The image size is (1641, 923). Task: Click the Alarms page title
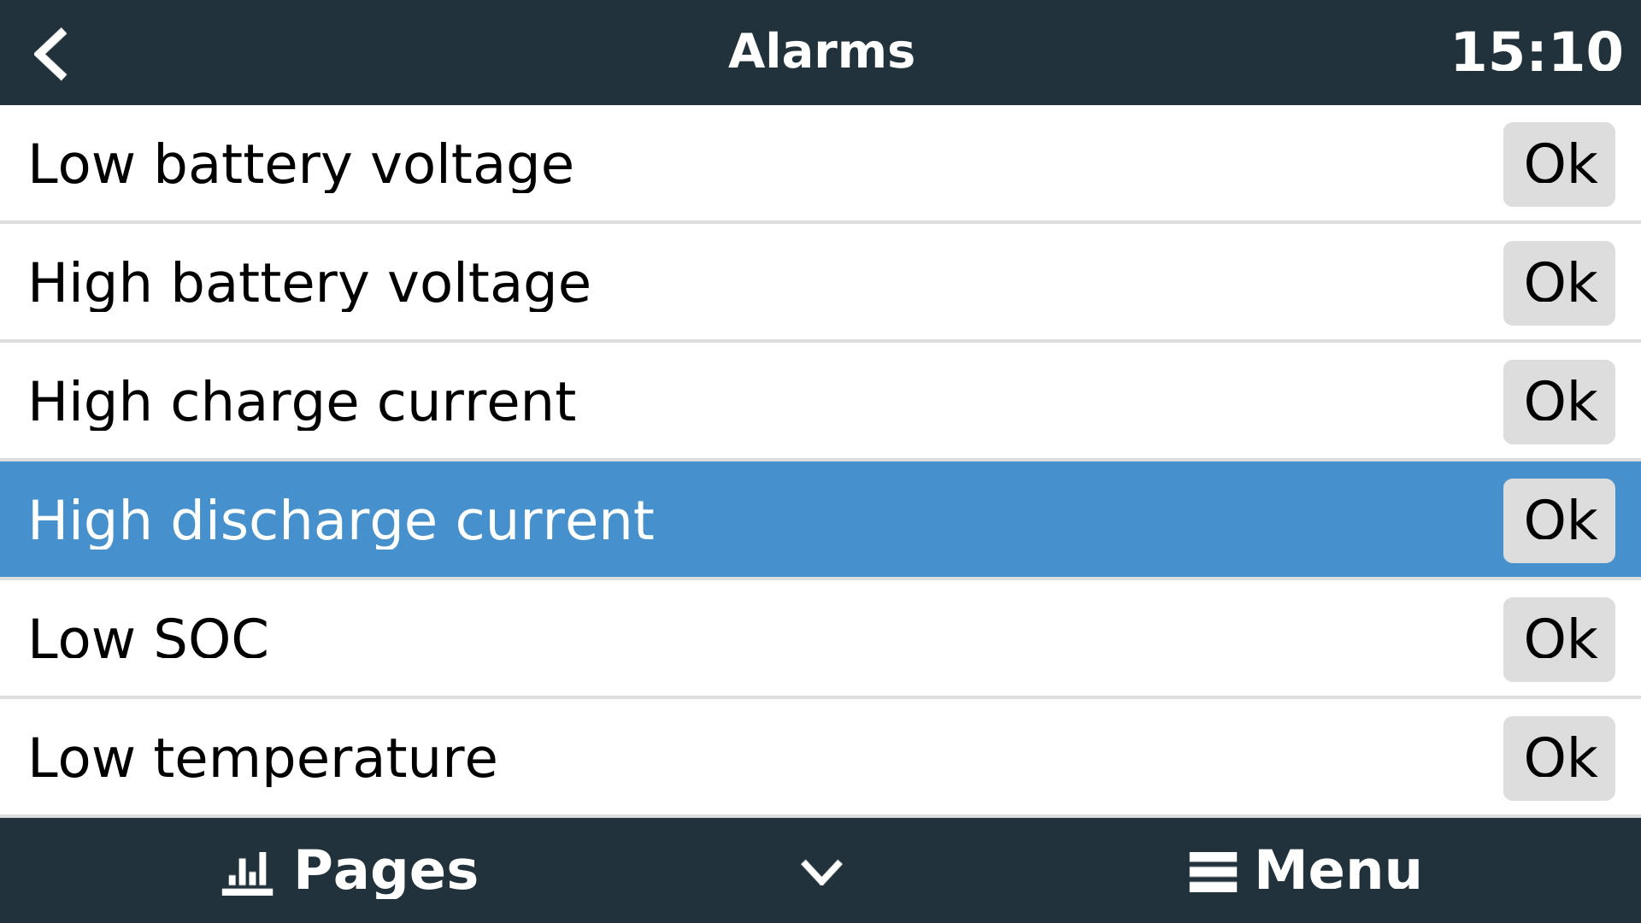820,51
